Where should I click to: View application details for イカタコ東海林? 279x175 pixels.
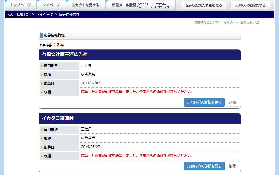coord(204,166)
